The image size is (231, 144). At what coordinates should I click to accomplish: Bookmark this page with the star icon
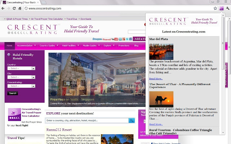[215, 8]
